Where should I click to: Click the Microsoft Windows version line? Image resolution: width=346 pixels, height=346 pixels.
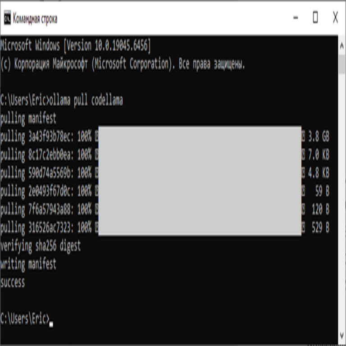click(76, 46)
